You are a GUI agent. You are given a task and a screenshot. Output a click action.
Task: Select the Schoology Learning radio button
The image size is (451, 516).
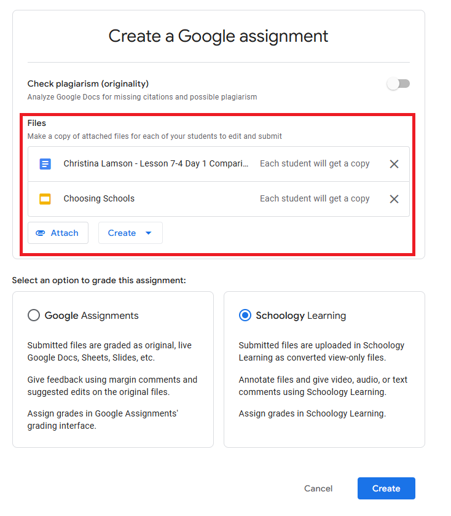245,316
